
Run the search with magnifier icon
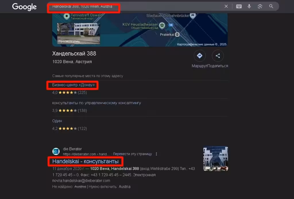coord(271,6)
